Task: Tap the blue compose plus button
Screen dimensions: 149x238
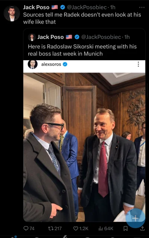Action: tap(135, 218)
